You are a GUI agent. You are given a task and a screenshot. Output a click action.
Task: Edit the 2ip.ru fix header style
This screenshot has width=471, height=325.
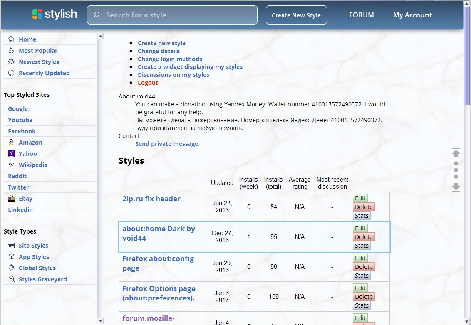click(360, 198)
